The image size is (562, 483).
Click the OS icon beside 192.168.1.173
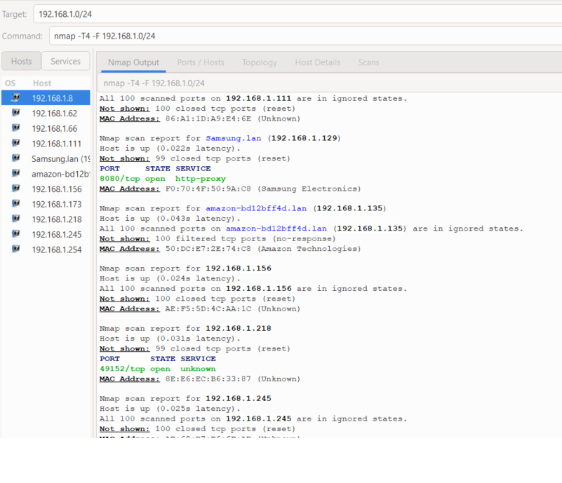coord(15,203)
